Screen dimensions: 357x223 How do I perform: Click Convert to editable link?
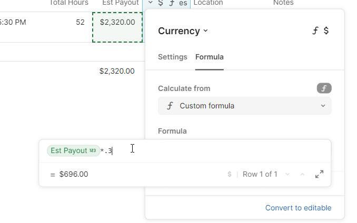pyautogui.click(x=298, y=208)
